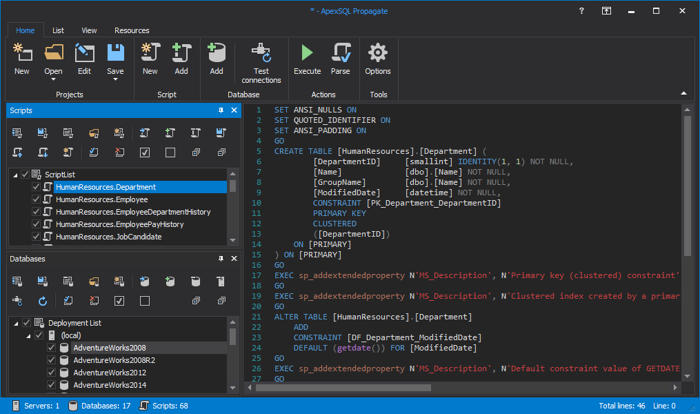Screen dimensions: 700x414
Task: Save the database list in the Databases panel
Action: 42,281
